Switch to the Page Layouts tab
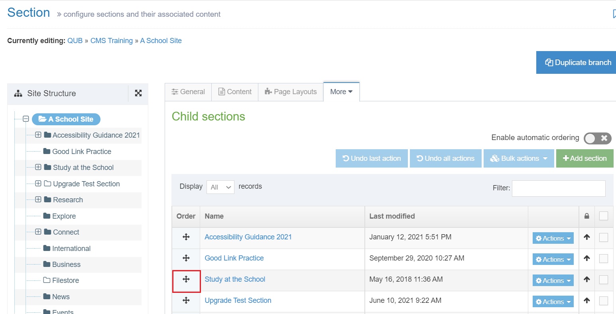 tap(291, 91)
